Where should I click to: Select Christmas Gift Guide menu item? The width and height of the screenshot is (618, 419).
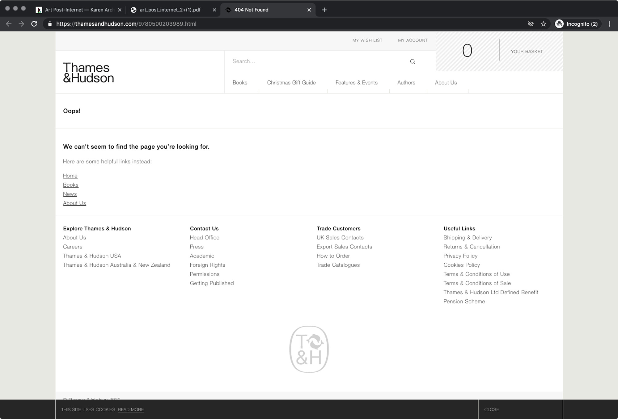coord(291,83)
